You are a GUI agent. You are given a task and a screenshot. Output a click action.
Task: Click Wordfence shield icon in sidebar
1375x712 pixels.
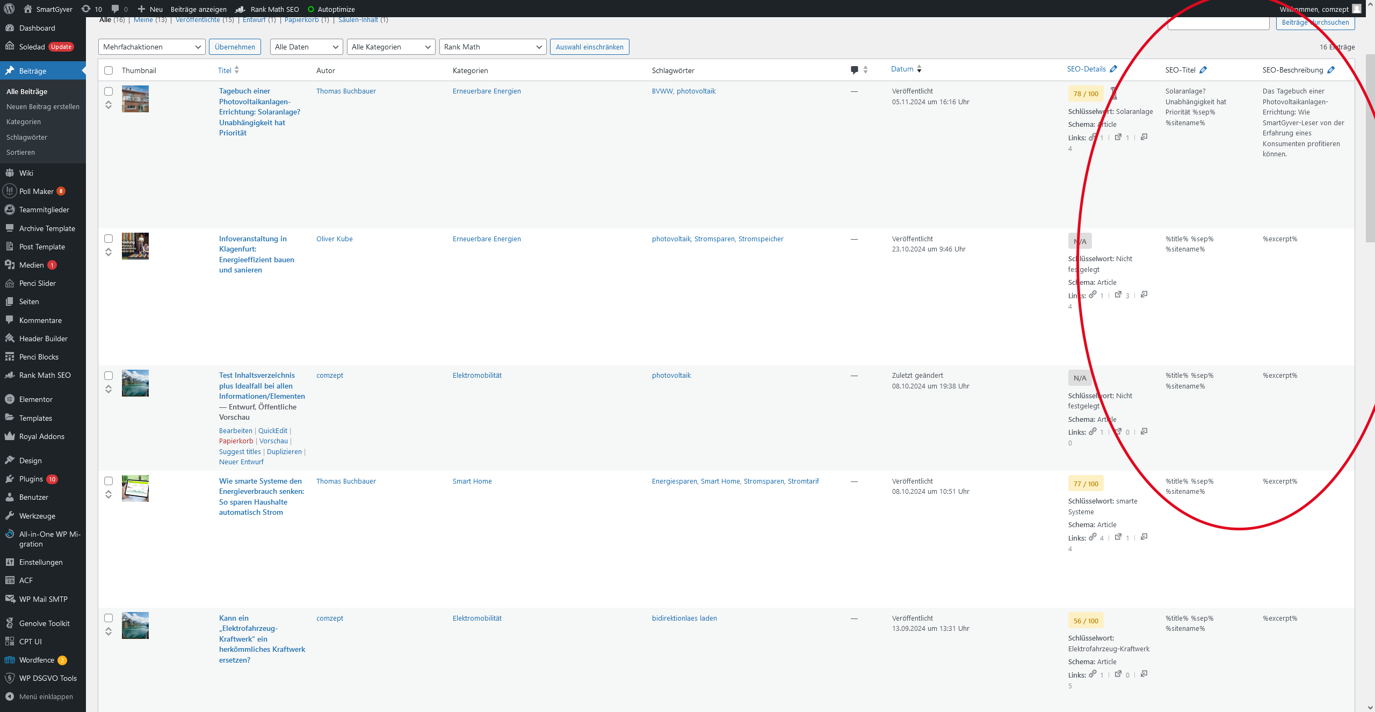[10, 660]
